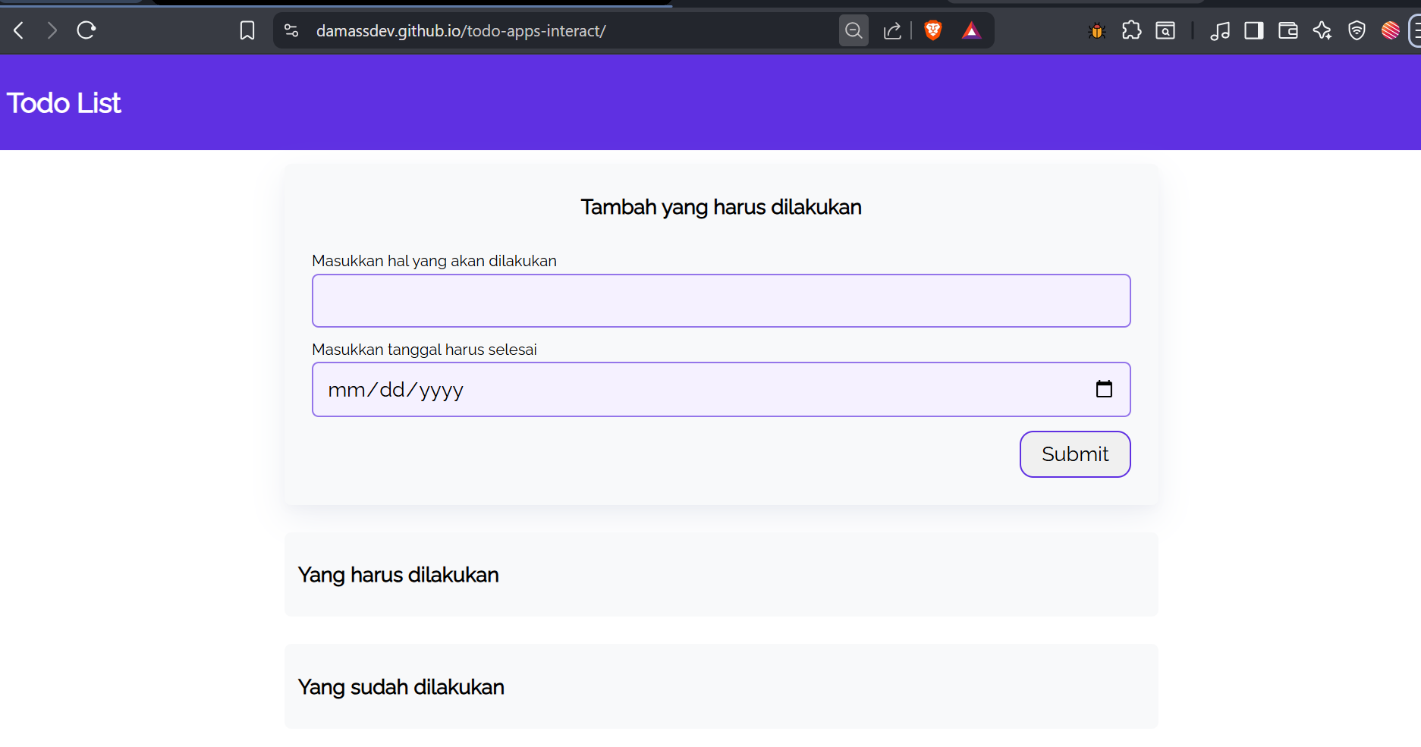Open the bug extension icon
The width and height of the screenshot is (1421, 747).
click(x=1096, y=30)
